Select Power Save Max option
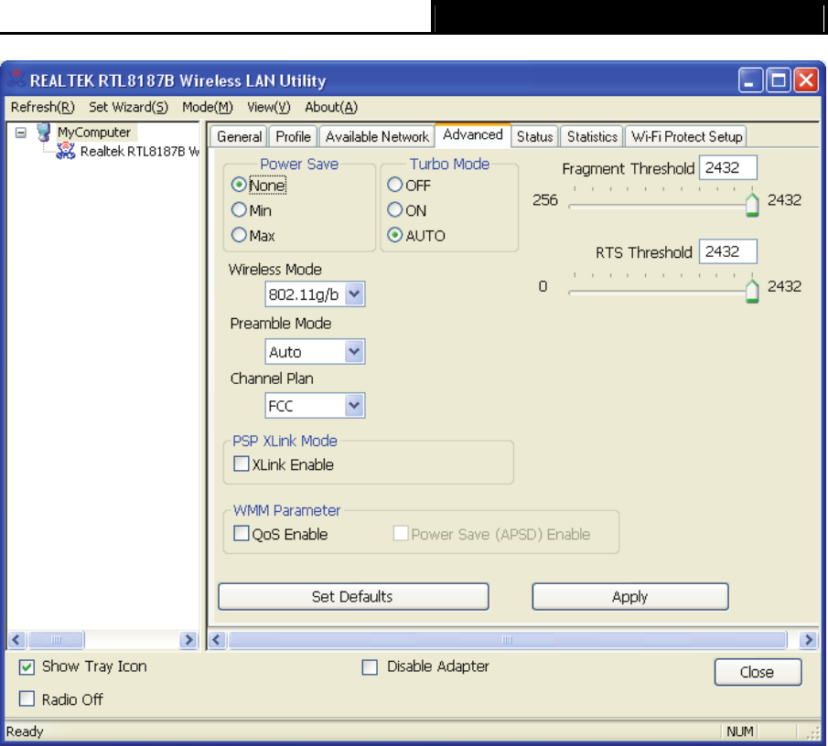The image size is (828, 746). 239,235
